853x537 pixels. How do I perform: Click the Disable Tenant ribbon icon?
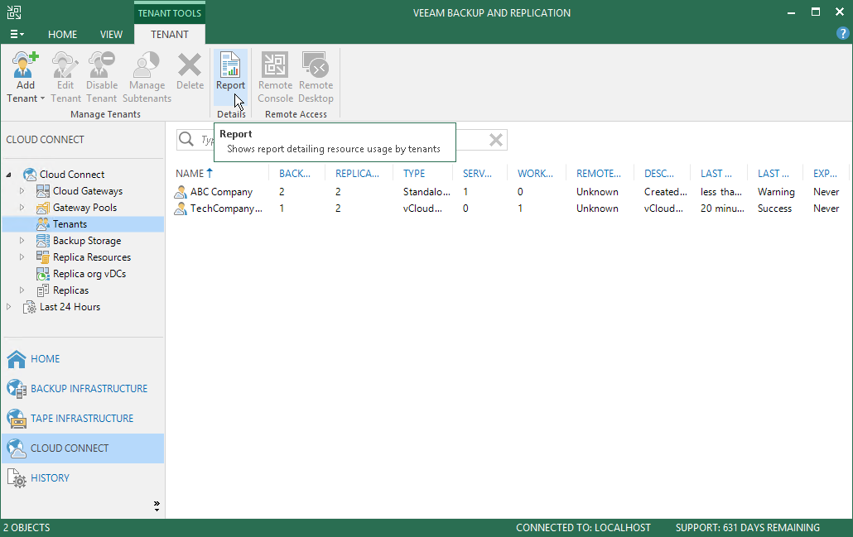[102, 65]
